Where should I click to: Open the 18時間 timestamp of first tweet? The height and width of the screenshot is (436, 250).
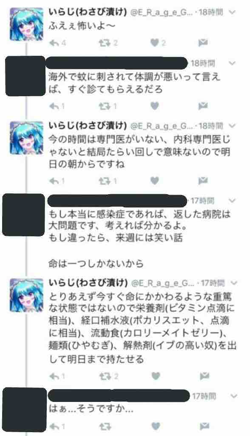[210, 12]
